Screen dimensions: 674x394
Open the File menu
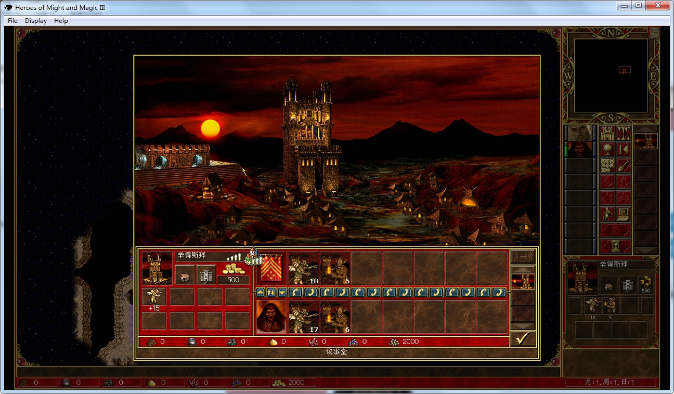[12, 21]
